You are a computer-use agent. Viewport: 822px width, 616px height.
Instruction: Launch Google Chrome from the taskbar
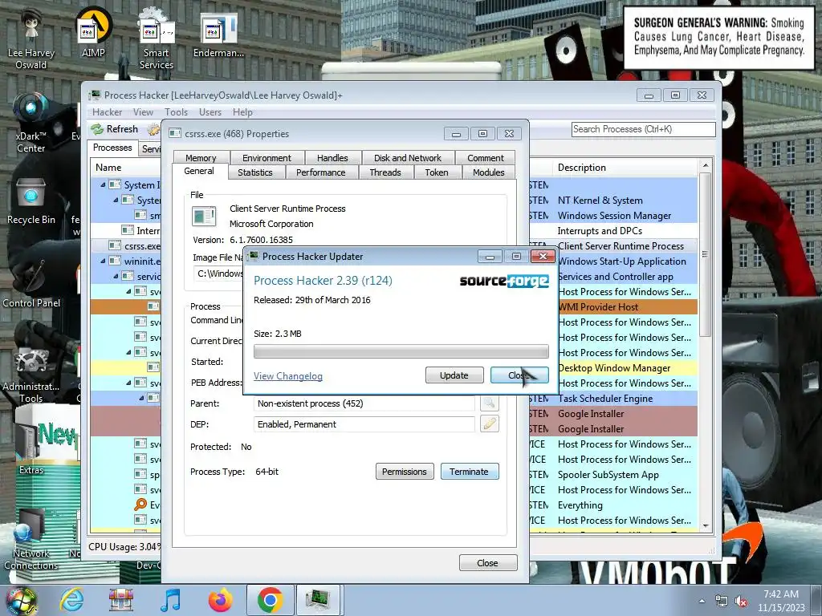tap(271, 600)
